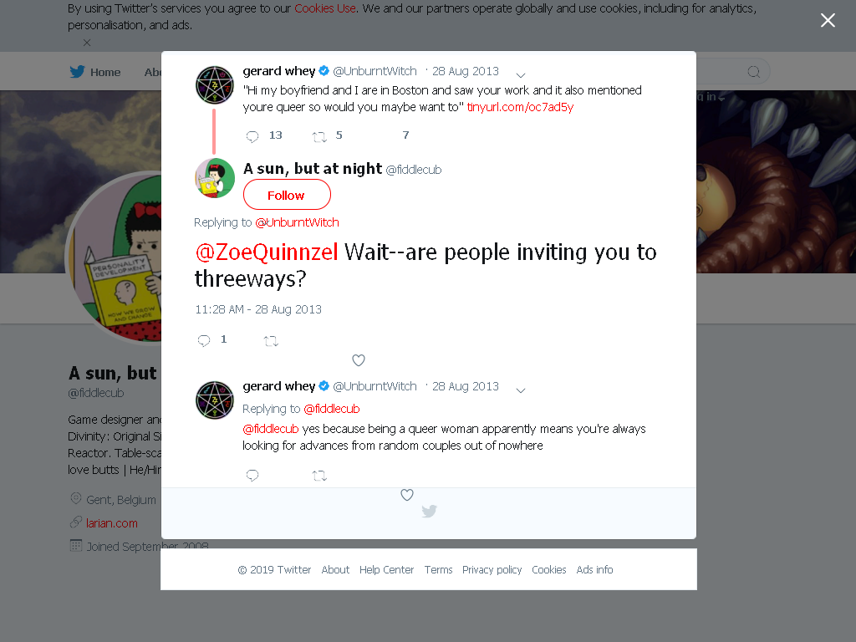Open gerard whey pentagram avatar at top
The width and height of the screenshot is (856, 642).
coord(215,84)
